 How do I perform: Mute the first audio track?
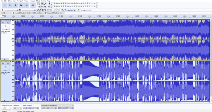pyautogui.click(x=3, y=23)
